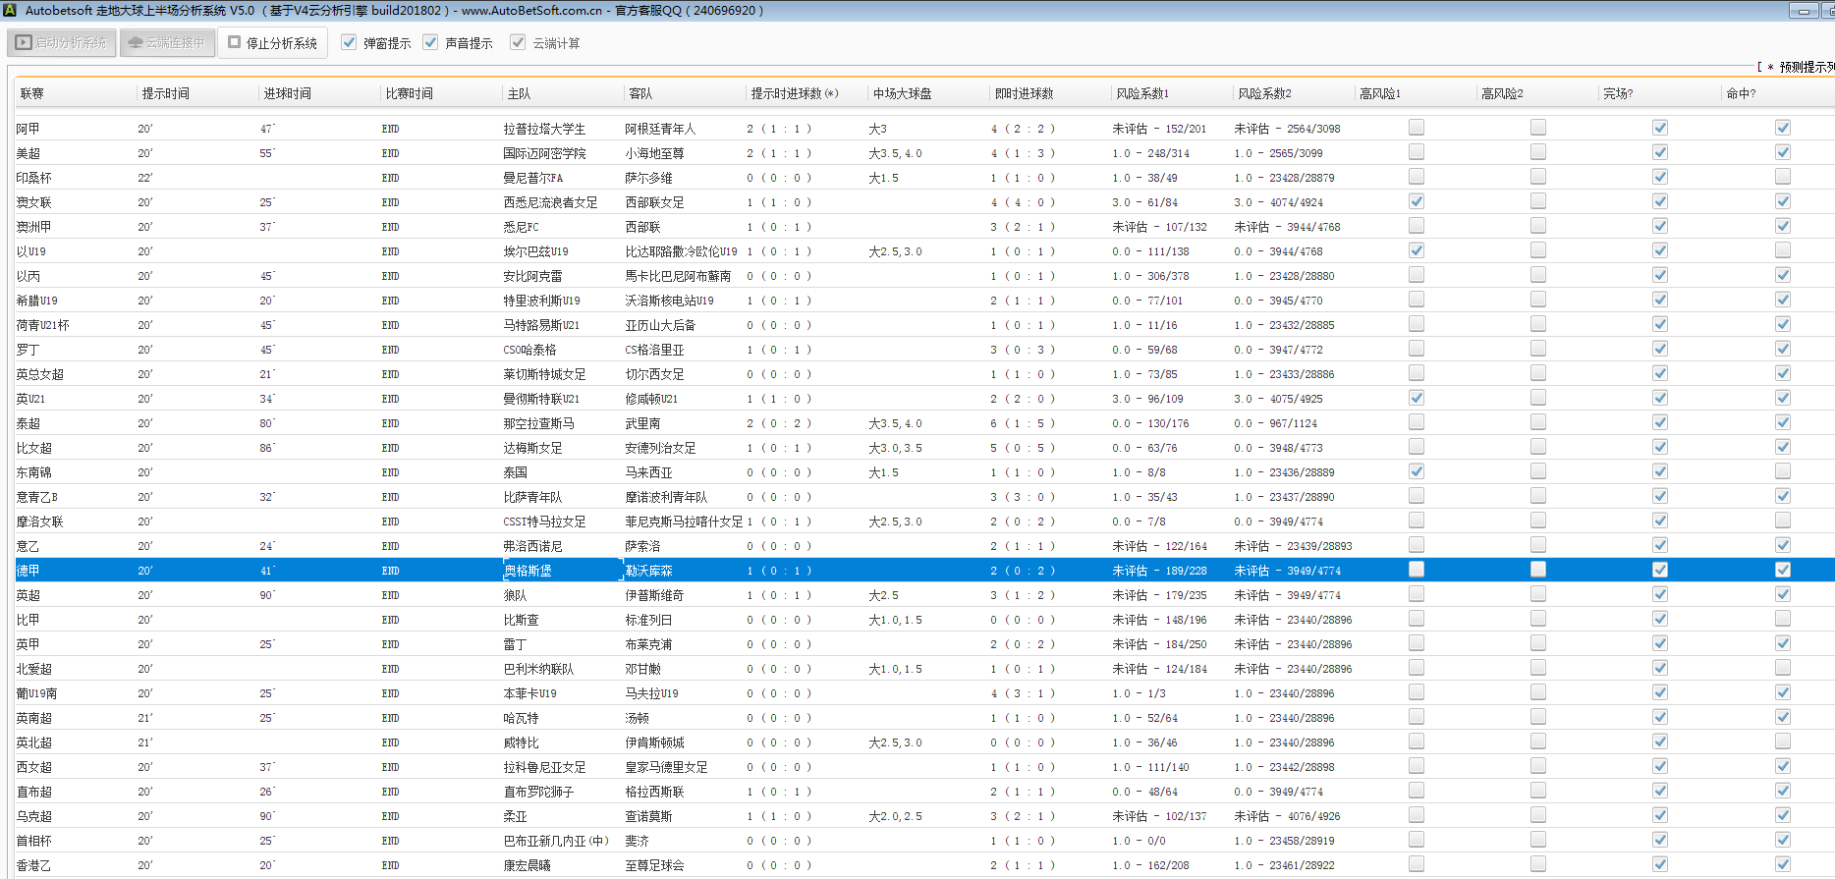This screenshot has width=1835, height=879.
Task: Check 高风险2 box for the 阿甲 row
Action: click(1537, 128)
